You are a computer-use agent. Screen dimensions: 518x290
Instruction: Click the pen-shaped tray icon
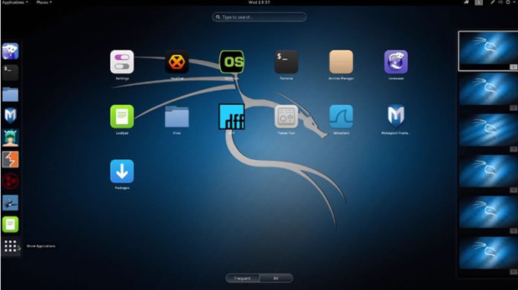493,2
